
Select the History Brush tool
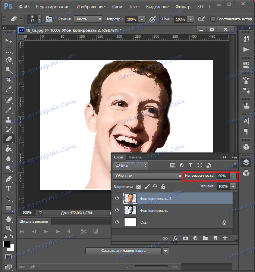click(x=9, y=129)
